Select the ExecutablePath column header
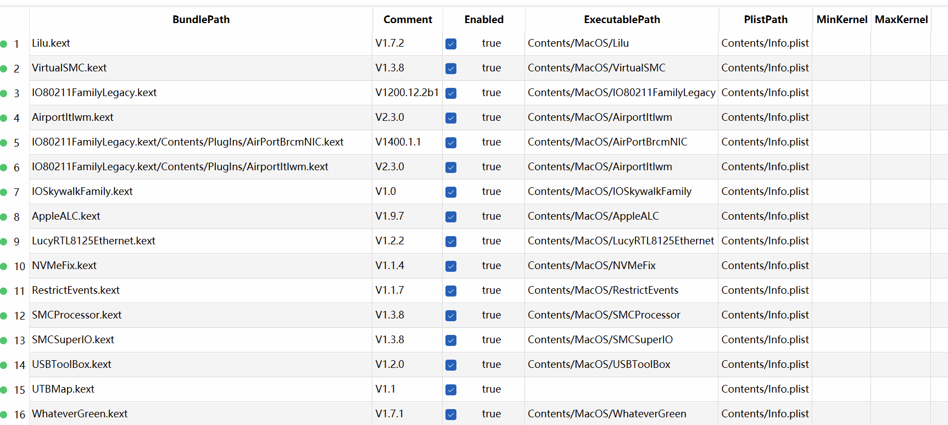Viewport: 948px width, 425px height. 622,20
